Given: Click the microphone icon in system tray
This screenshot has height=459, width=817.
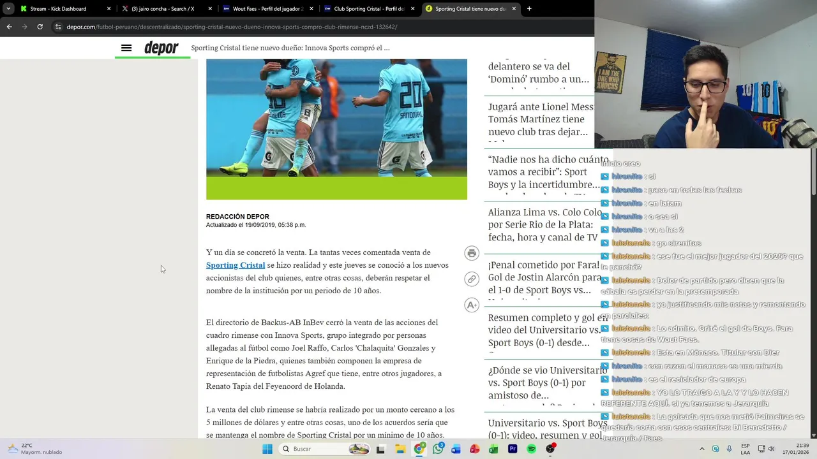Looking at the screenshot, I should 730,449.
